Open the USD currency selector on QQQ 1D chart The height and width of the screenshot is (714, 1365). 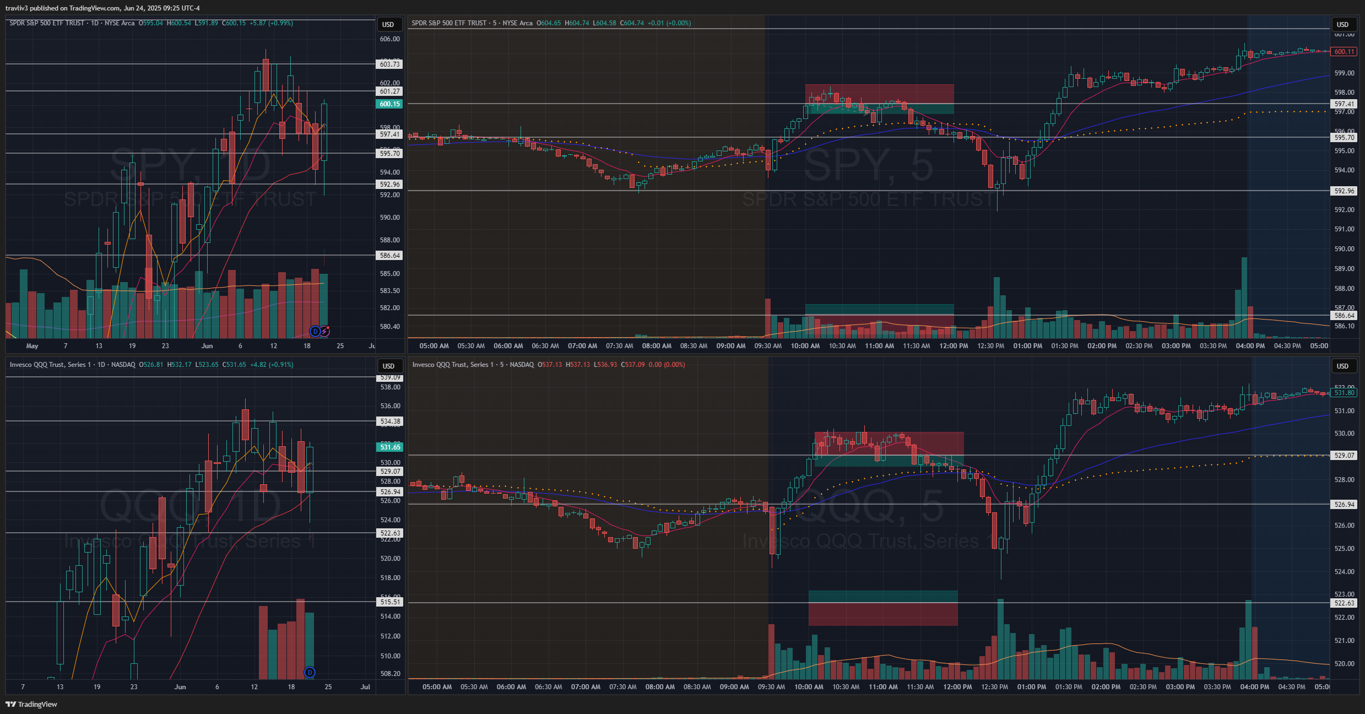click(x=388, y=366)
